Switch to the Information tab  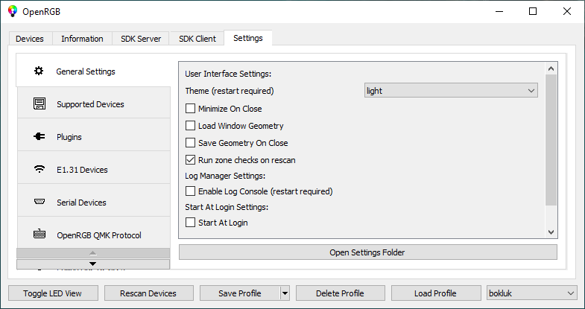82,39
